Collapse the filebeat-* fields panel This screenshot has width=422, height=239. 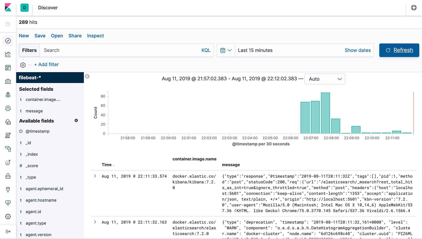tap(87, 76)
